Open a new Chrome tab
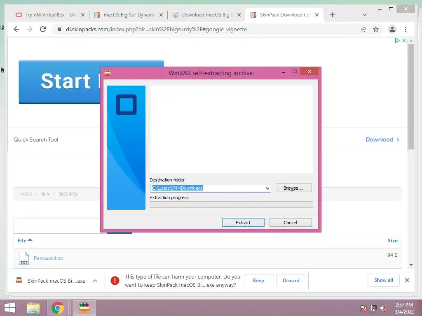This screenshot has height=316, width=422. (333, 15)
